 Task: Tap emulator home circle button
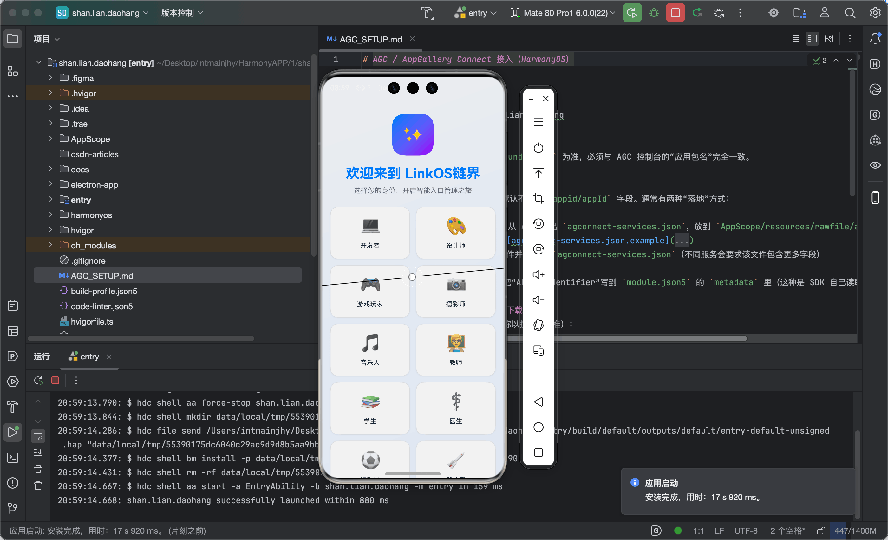click(538, 427)
